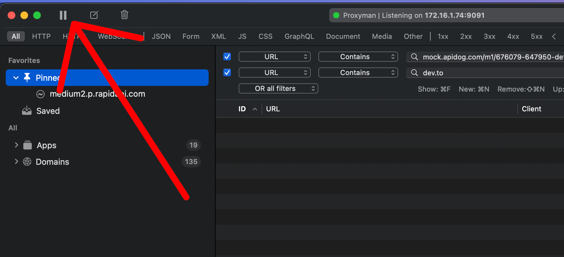Click the Proxyman listening address bar

coord(447,15)
